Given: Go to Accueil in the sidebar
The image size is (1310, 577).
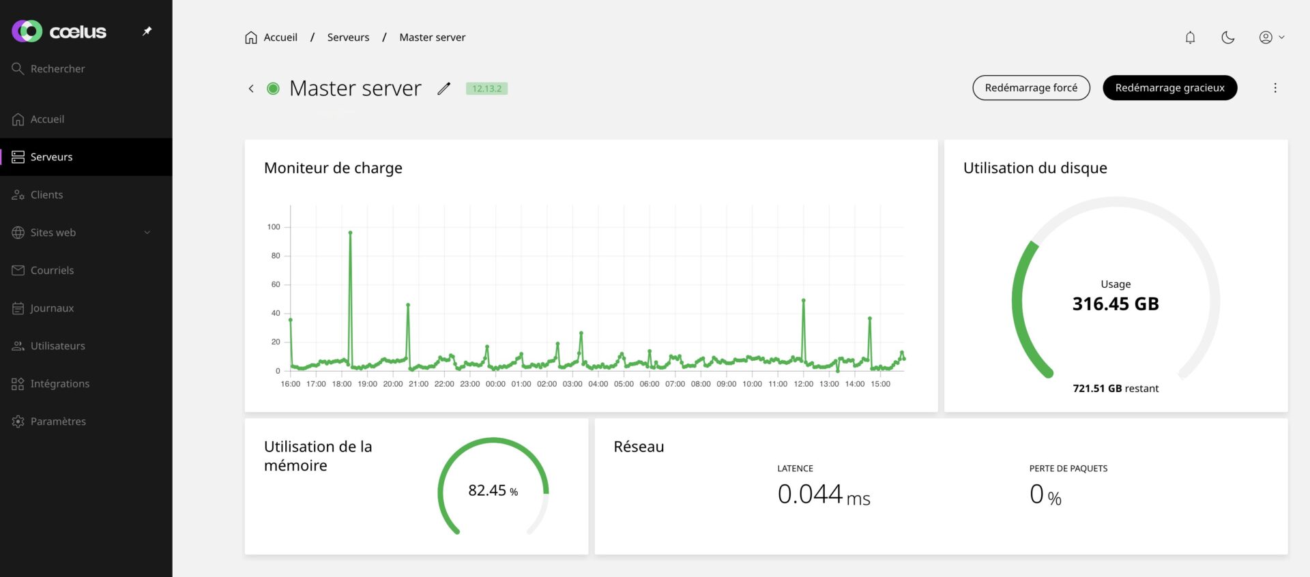Looking at the screenshot, I should pyautogui.click(x=86, y=119).
